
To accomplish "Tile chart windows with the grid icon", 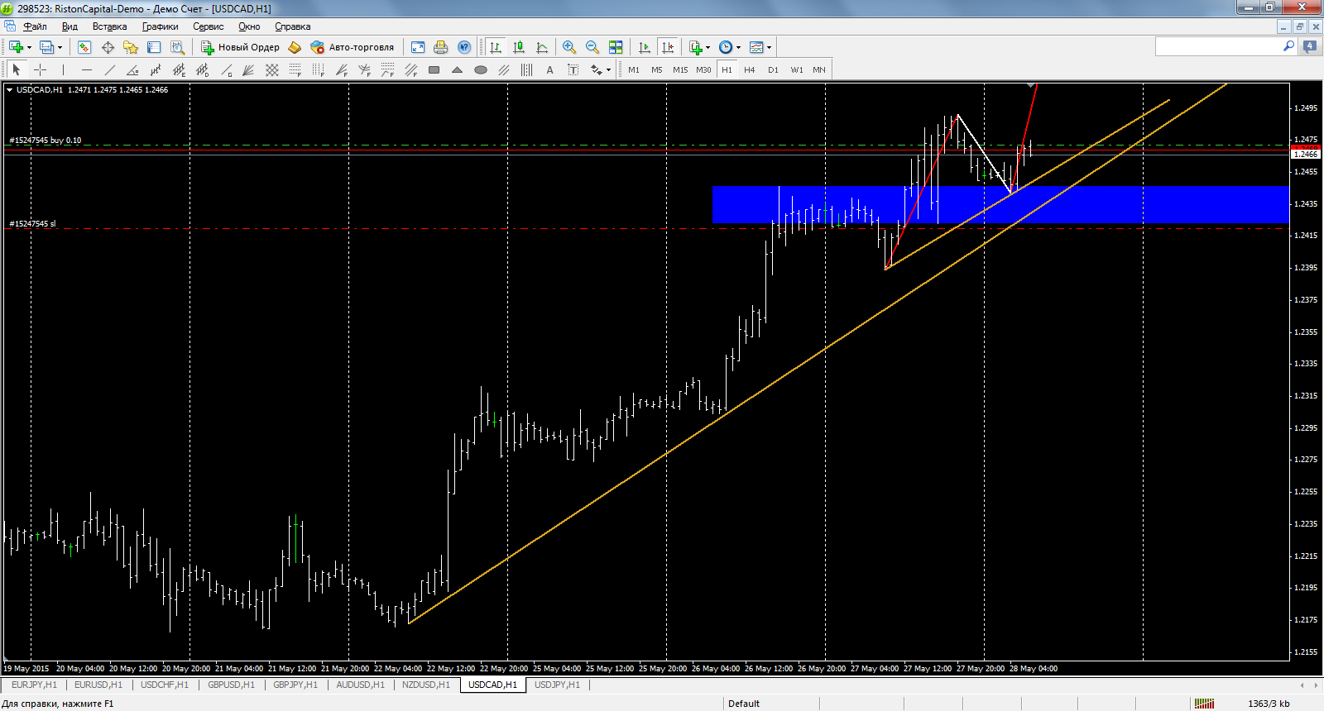I will pyautogui.click(x=616, y=47).
